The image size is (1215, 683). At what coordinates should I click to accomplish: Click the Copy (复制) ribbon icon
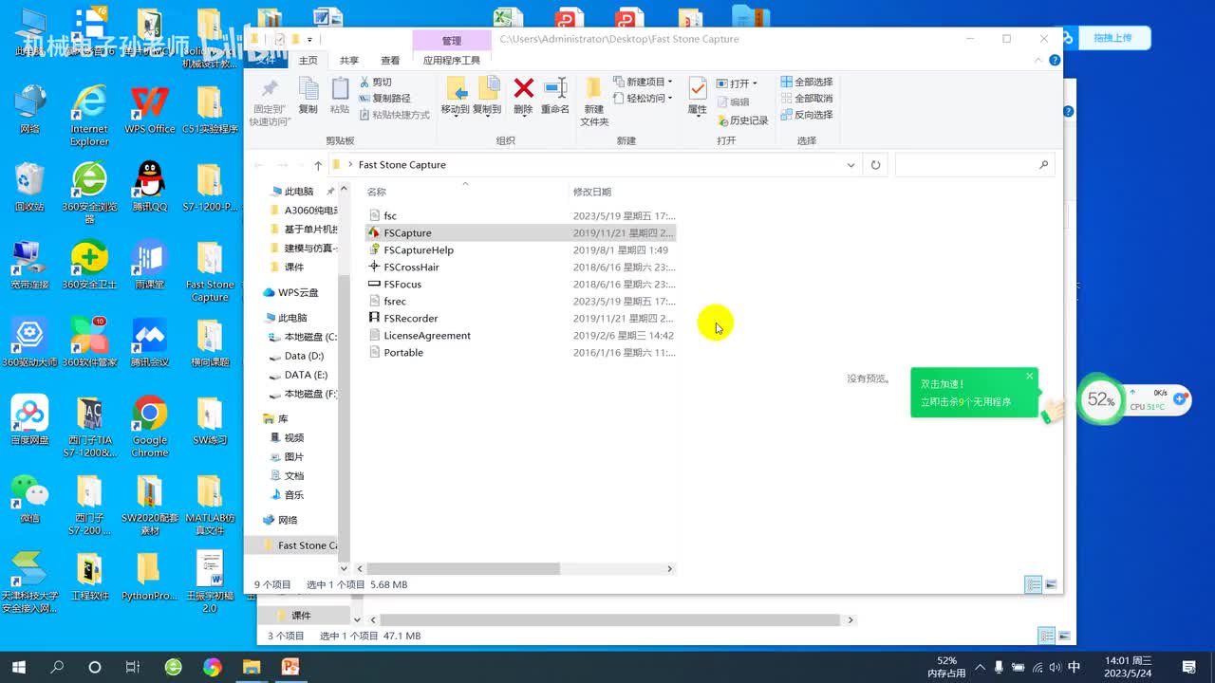[308, 96]
